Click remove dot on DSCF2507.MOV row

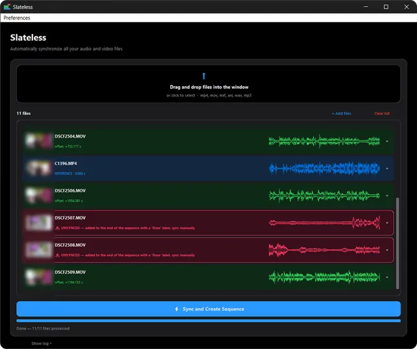[387, 223]
